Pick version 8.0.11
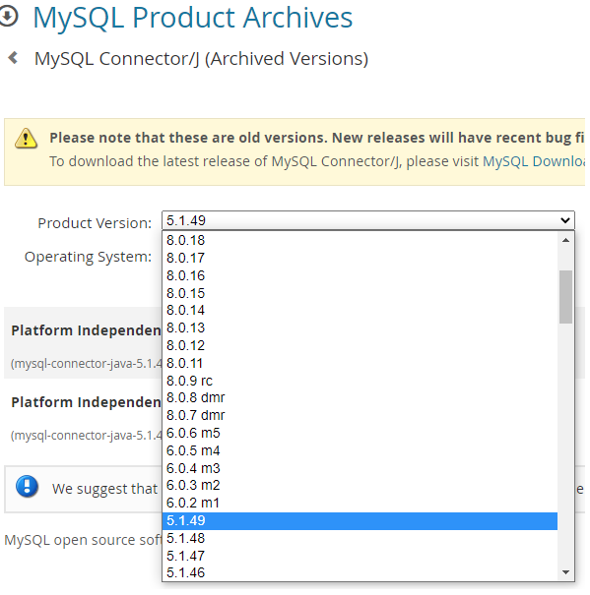This screenshot has height=595, width=590. click(360, 363)
